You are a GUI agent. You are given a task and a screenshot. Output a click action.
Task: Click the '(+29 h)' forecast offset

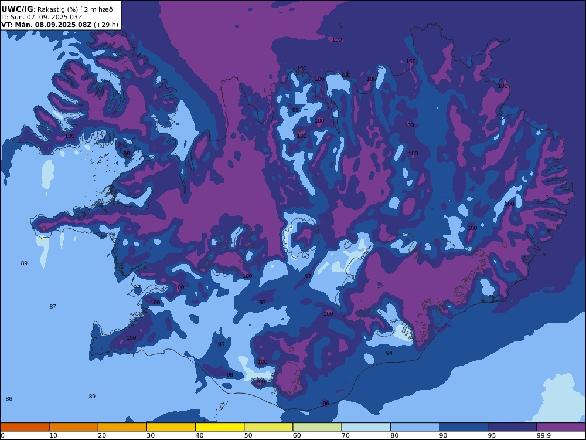tap(105, 25)
